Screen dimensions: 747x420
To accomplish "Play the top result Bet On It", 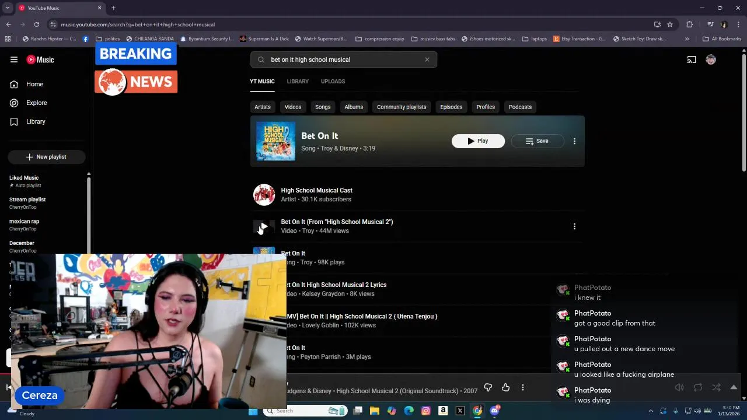I will pyautogui.click(x=478, y=141).
